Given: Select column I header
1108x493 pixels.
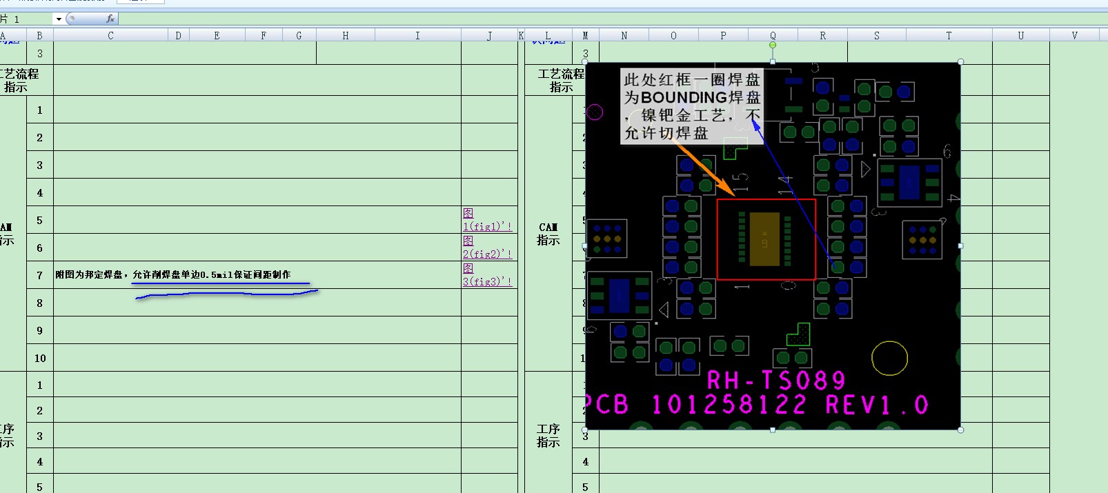Looking at the screenshot, I should (x=417, y=35).
